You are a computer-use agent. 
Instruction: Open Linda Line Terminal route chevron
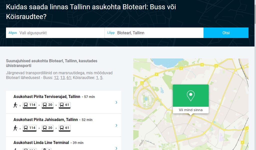(116, 148)
